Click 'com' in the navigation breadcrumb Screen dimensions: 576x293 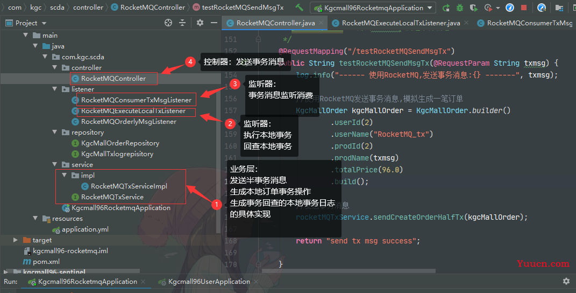coord(15,8)
